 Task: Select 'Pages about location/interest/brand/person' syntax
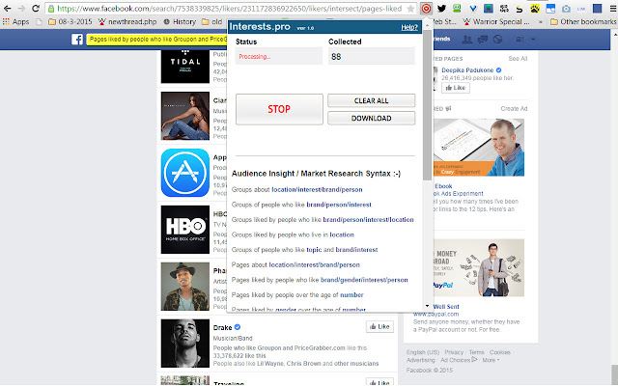pos(295,264)
